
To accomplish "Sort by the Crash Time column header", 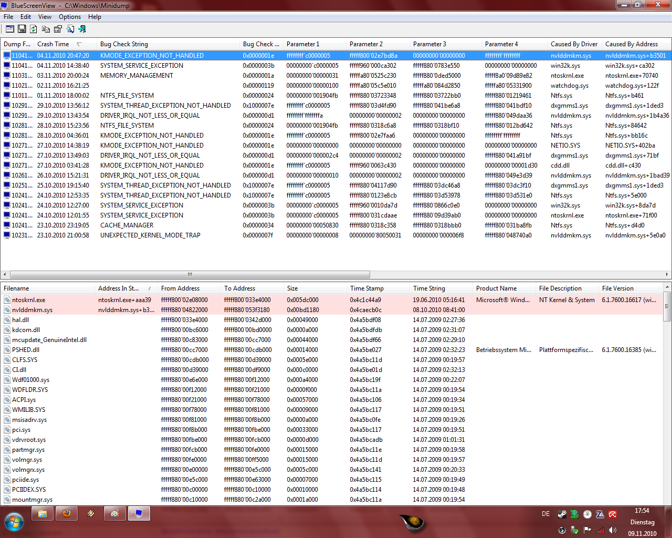I will [x=65, y=44].
